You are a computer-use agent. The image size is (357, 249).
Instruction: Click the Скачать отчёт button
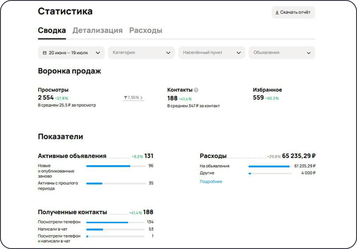(293, 13)
